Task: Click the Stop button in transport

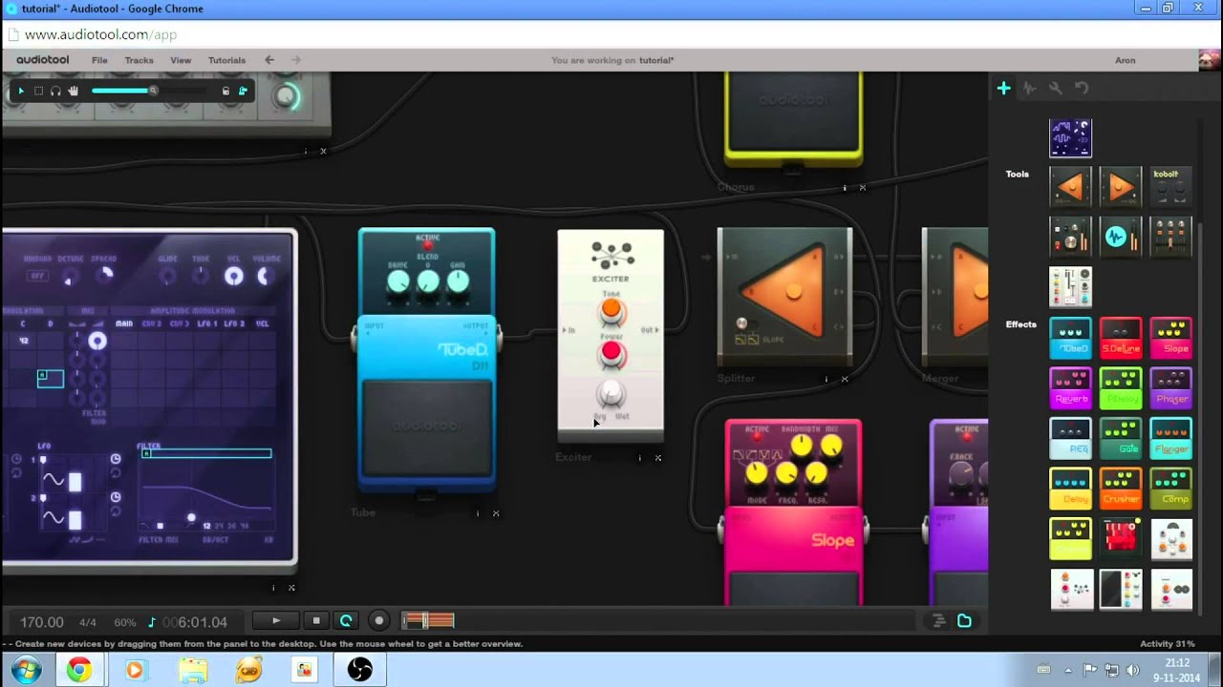Action: click(x=316, y=621)
